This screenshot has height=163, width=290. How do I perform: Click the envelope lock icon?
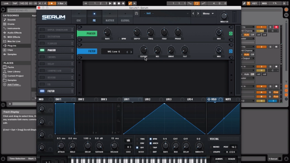tap(119, 106)
